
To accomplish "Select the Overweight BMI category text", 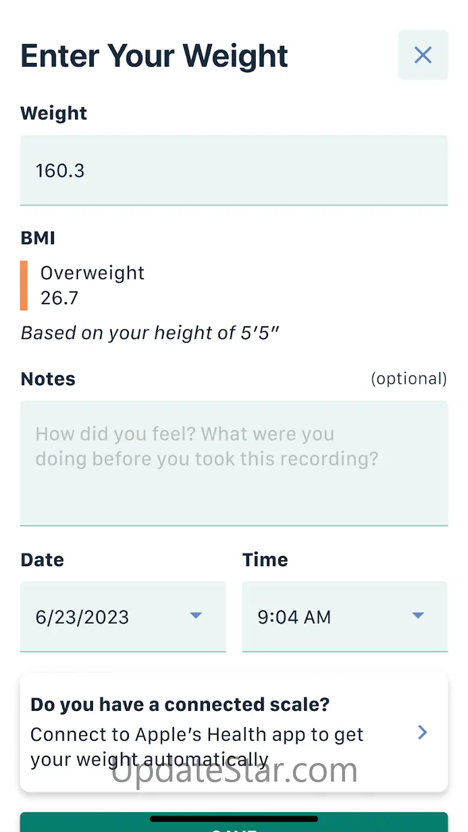I will [x=92, y=274].
